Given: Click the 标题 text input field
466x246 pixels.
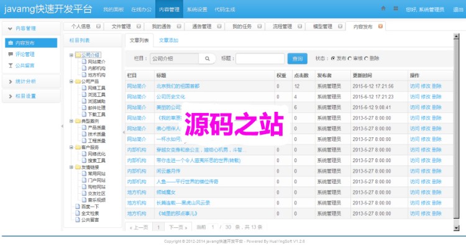Looking at the screenshot, I should click(260, 58).
